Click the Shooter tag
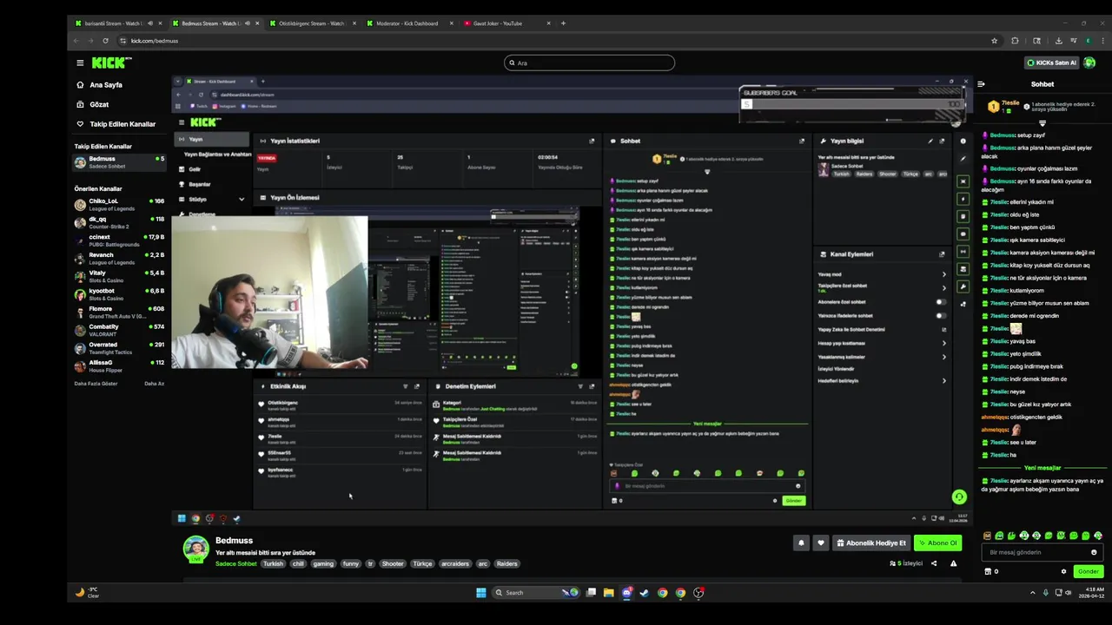Image resolution: width=1112 pixels, height=625 pixels. (x=393, y=563)
